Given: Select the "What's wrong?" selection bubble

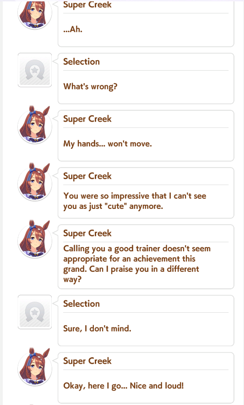Looking at the screenshot, I should click(x=146, y=79).
